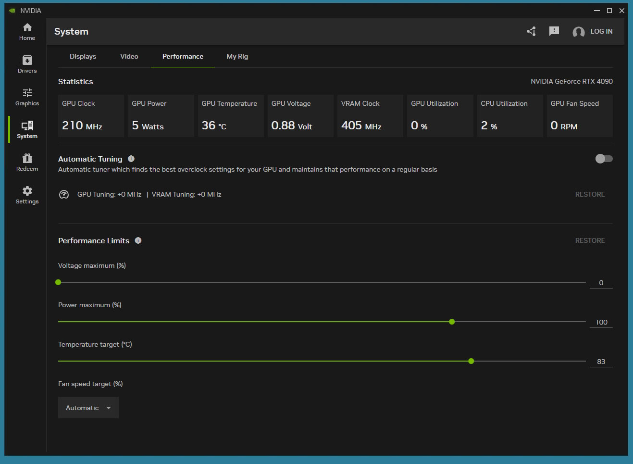Screen dimensions: 633x464
Task: Open the Settings gear icon
Action: 27,191
